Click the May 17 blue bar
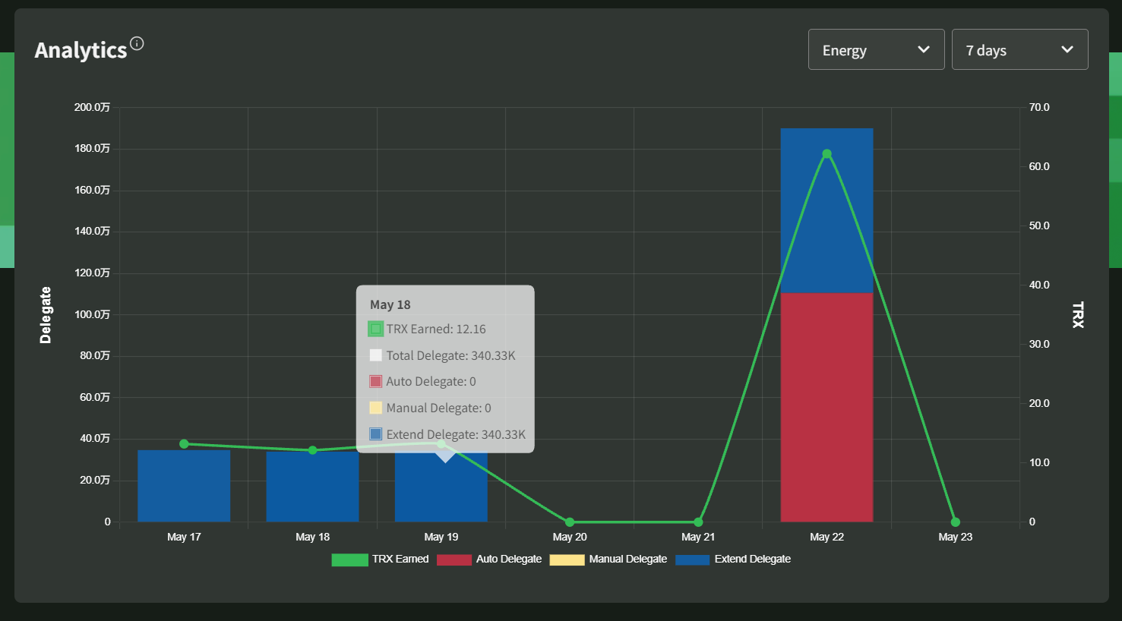1122x621 pixels. (x=184, y=486)
